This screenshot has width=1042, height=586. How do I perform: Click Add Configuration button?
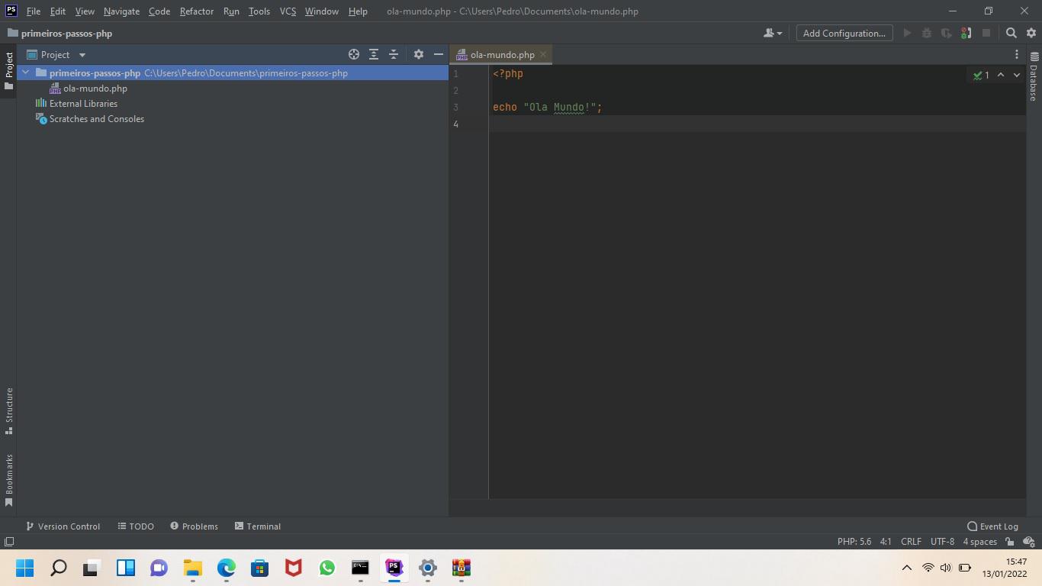pyautogui.click(x=844, y=33)
